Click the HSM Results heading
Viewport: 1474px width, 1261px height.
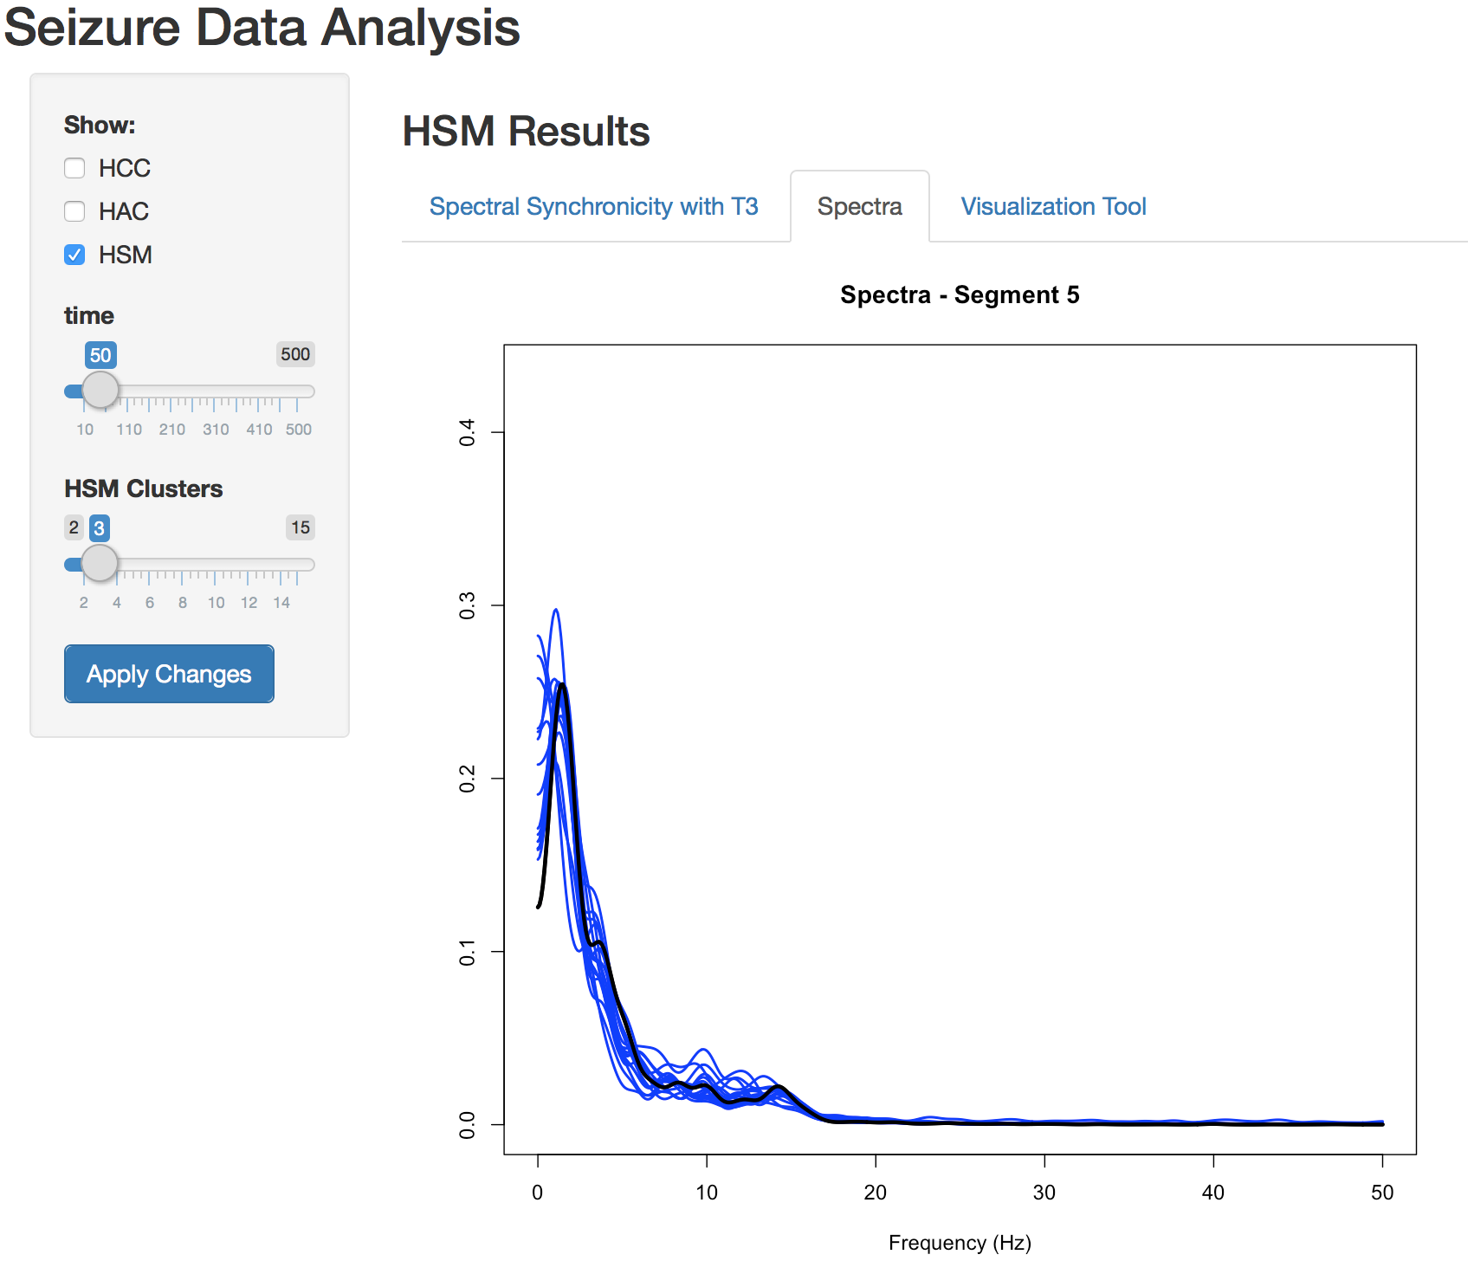[526, 132]
